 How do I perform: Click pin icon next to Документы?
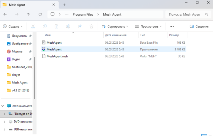(x=30, y=36)
